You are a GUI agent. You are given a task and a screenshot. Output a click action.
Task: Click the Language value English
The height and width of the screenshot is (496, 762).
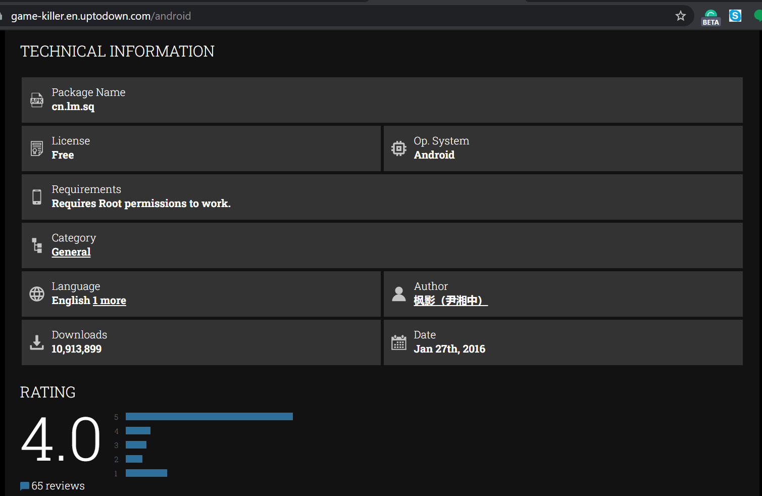pos(71,301)
